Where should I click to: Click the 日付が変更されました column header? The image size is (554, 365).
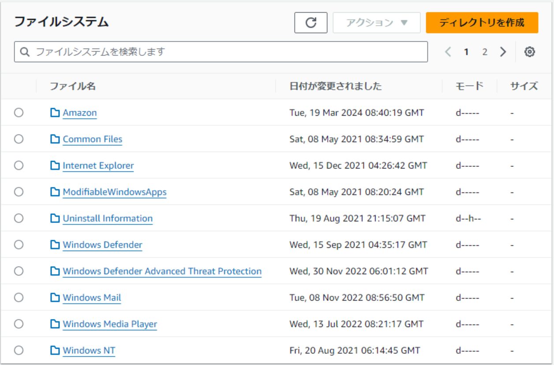[335, 86]
